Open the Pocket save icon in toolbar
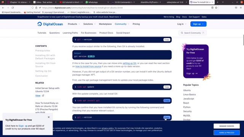Image resolution: width=244 pixels, height=137 pixels. (236, 8)
